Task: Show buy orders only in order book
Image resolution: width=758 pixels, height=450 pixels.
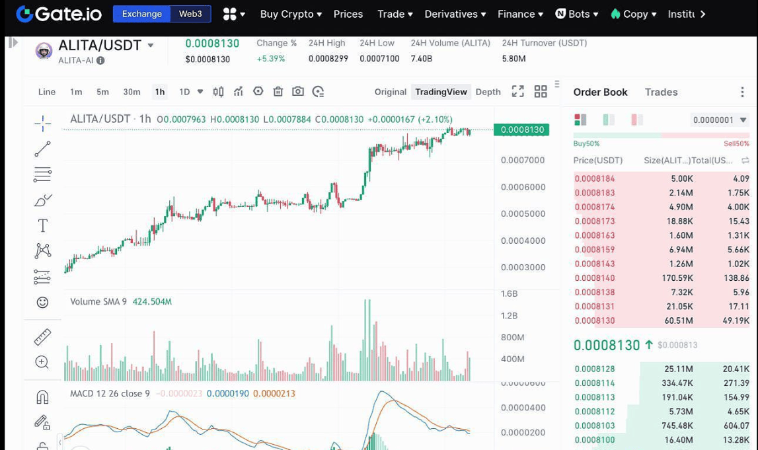Action: click(609, 120)
